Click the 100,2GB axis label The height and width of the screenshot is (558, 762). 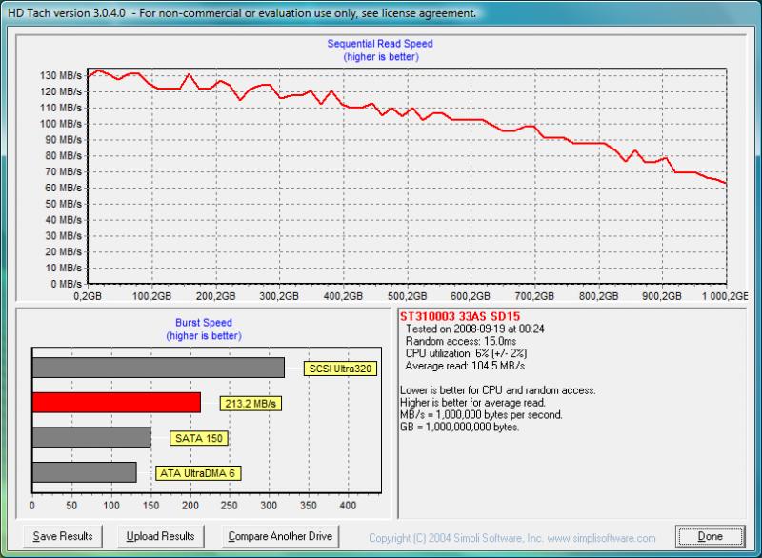click(151, 296)
